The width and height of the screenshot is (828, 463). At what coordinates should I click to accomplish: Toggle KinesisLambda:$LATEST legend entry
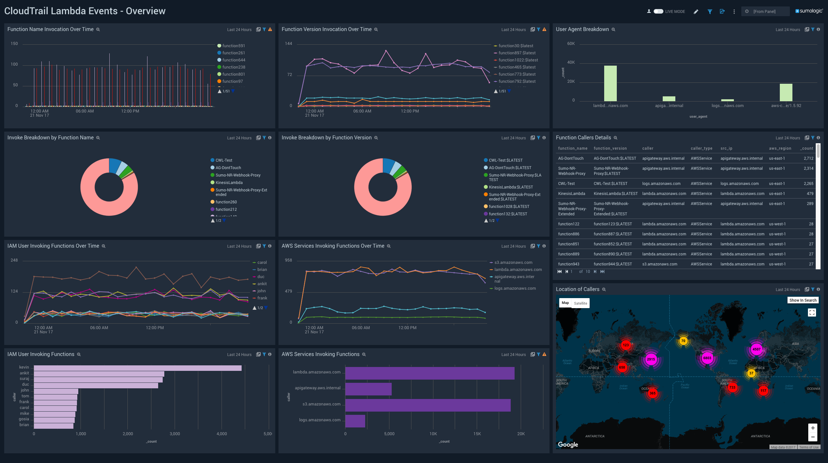[x=508, y=187]
